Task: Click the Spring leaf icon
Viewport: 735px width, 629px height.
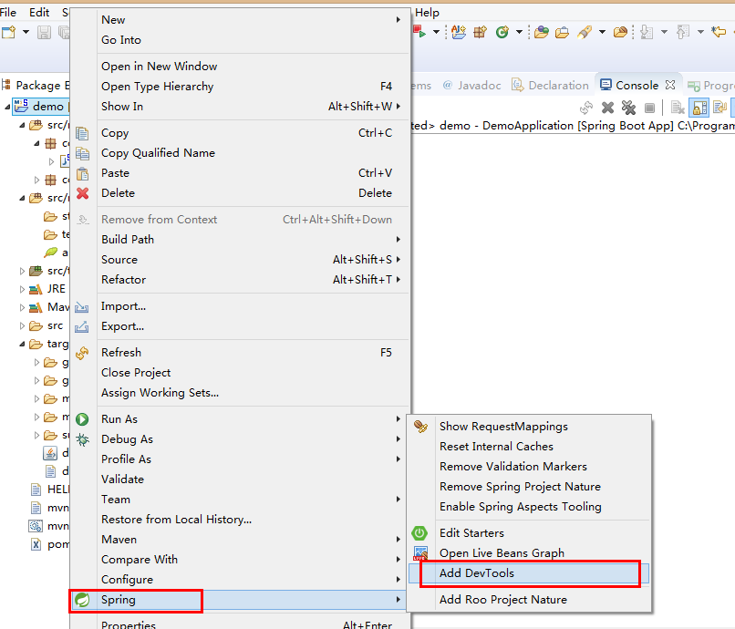Action: (82, 600)
